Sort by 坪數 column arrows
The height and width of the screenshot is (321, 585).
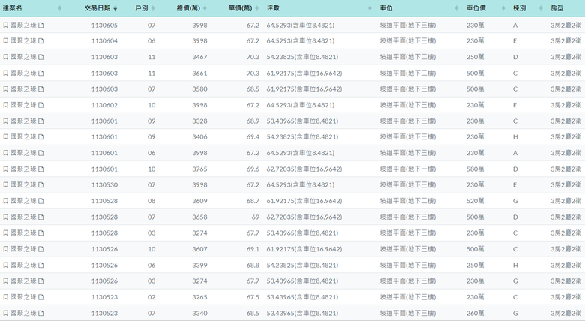pyautogui.click(x=370, y=8)
